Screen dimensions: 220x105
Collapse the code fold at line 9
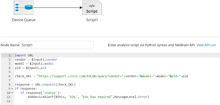click(12, 89)
